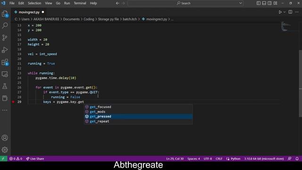Open the Testing flask view
The width and height of the screenshot is (302, 170).
[5, 86]
